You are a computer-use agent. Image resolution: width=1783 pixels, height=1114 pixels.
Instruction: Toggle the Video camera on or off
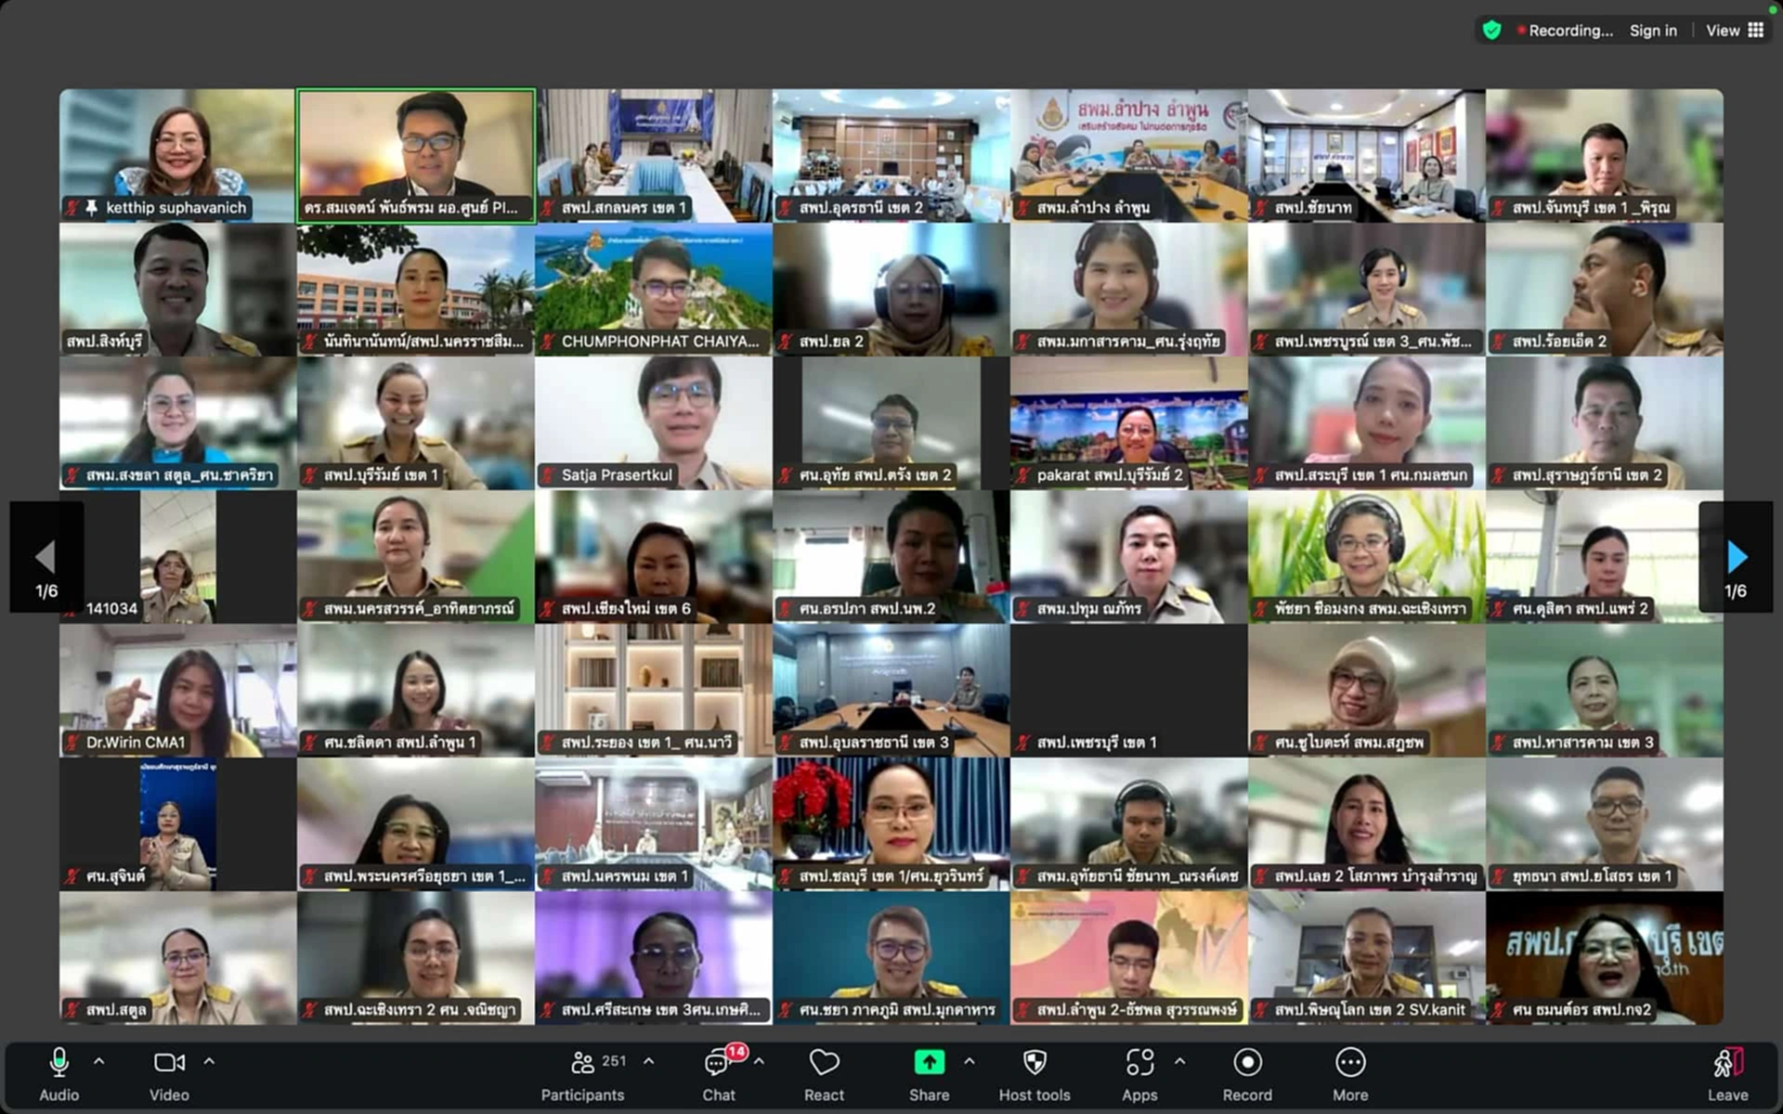[x=169, y=1063]
